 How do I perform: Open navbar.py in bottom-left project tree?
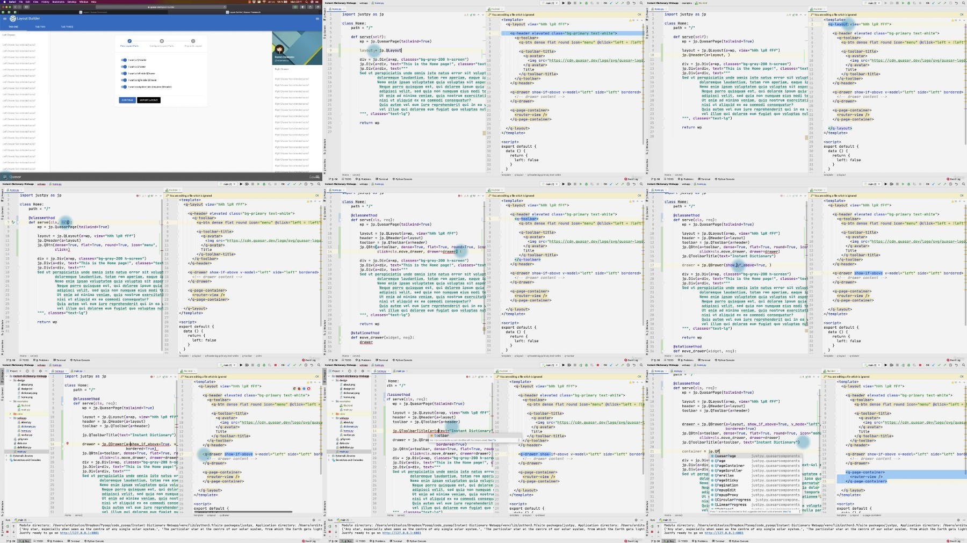tap(26, 435)
